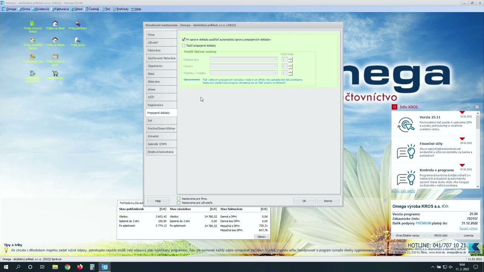Image resolution: width=484 pixels, height=272 pixels.
Task: Open the Tlač menu
Action: tap(106, 9)
